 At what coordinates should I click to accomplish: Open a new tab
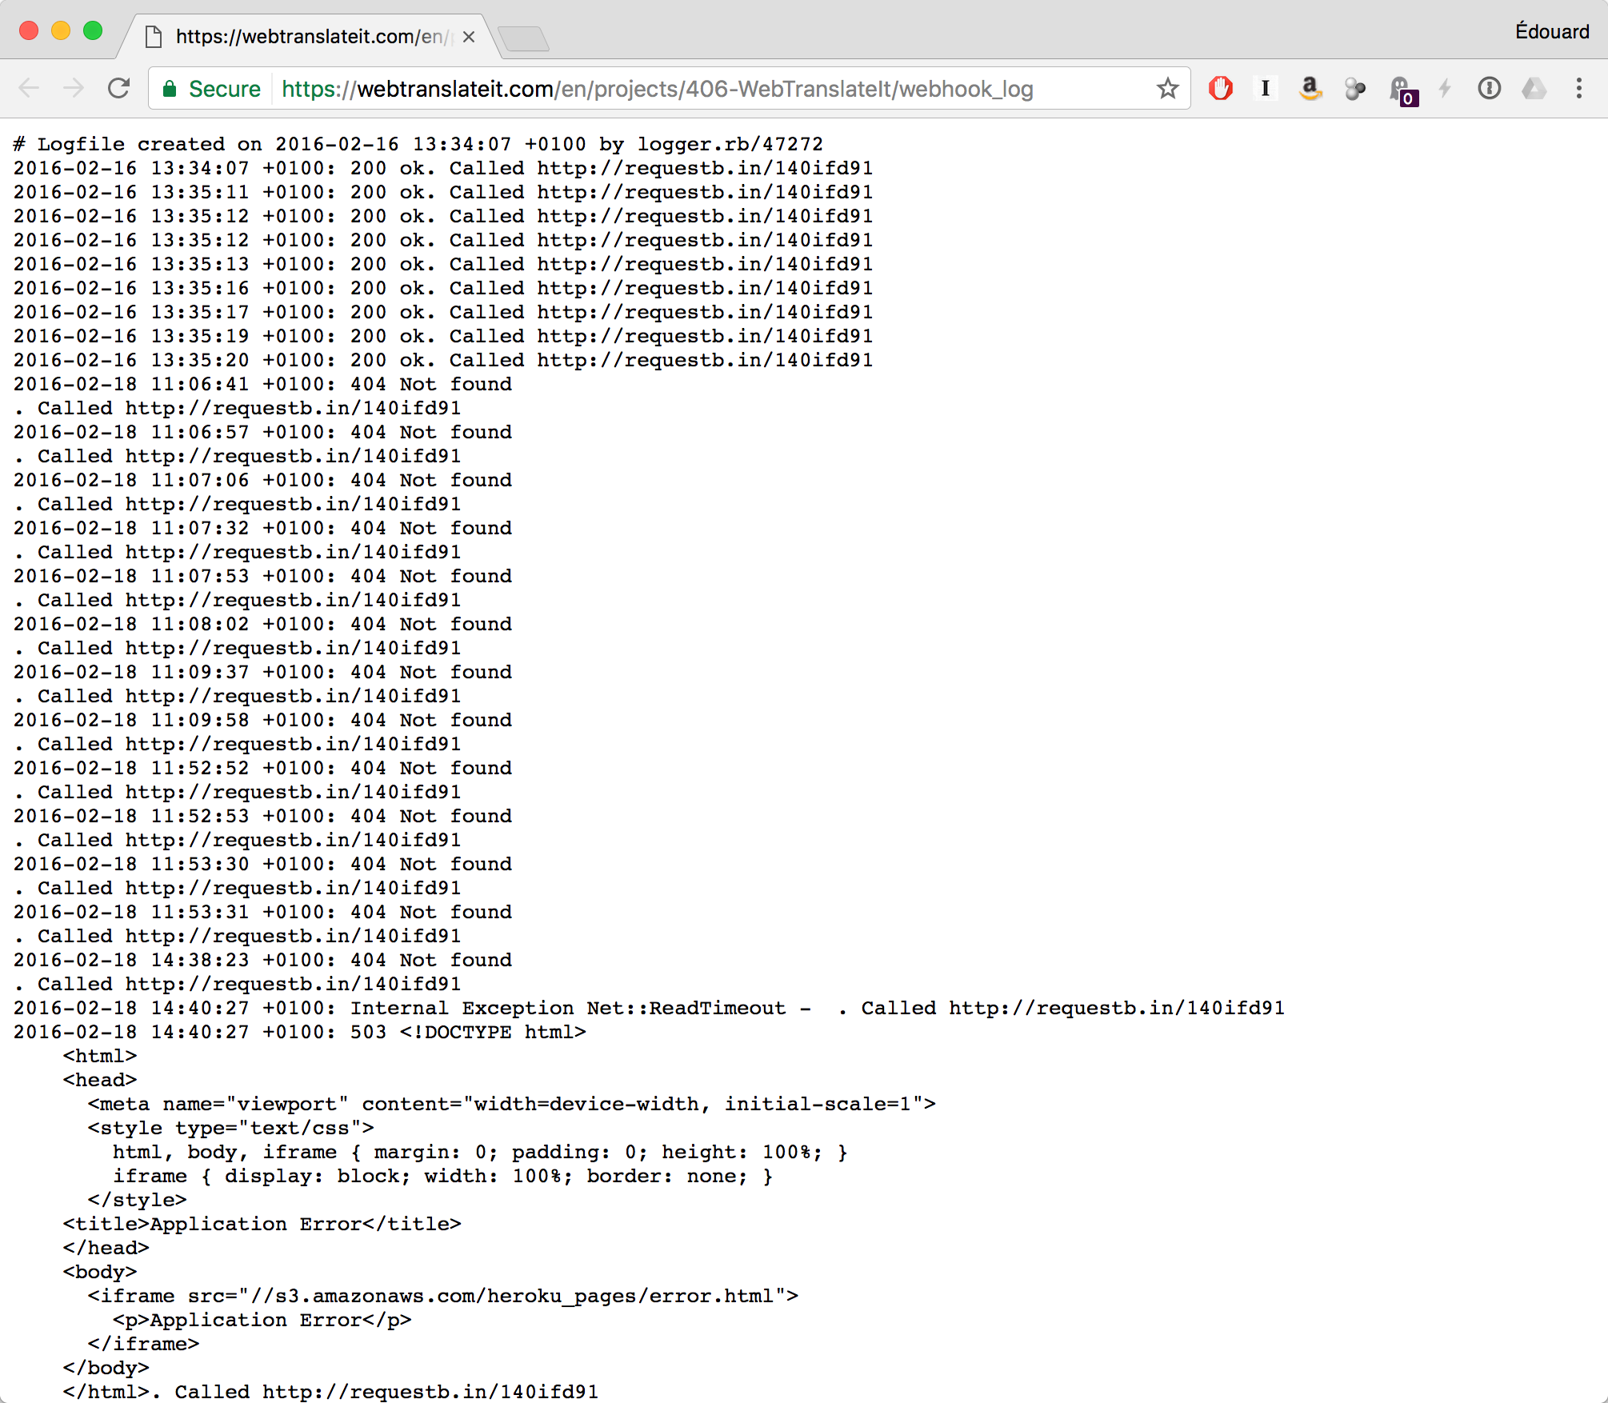point(523,38)
